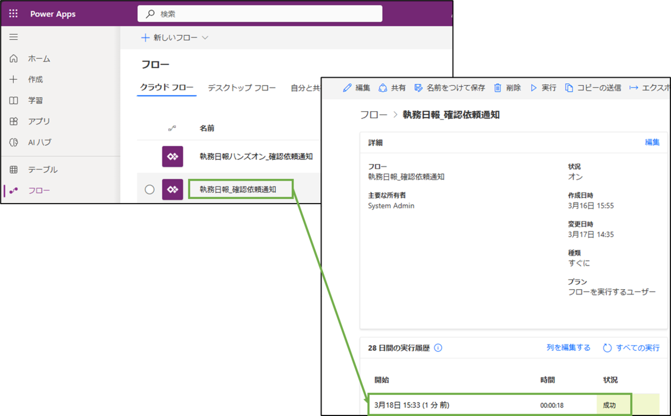Image resolution: width=671 pixels, height=416 pixels.
Task: Open the run entry 3月18日 15:33
Action: coord(412,405)
